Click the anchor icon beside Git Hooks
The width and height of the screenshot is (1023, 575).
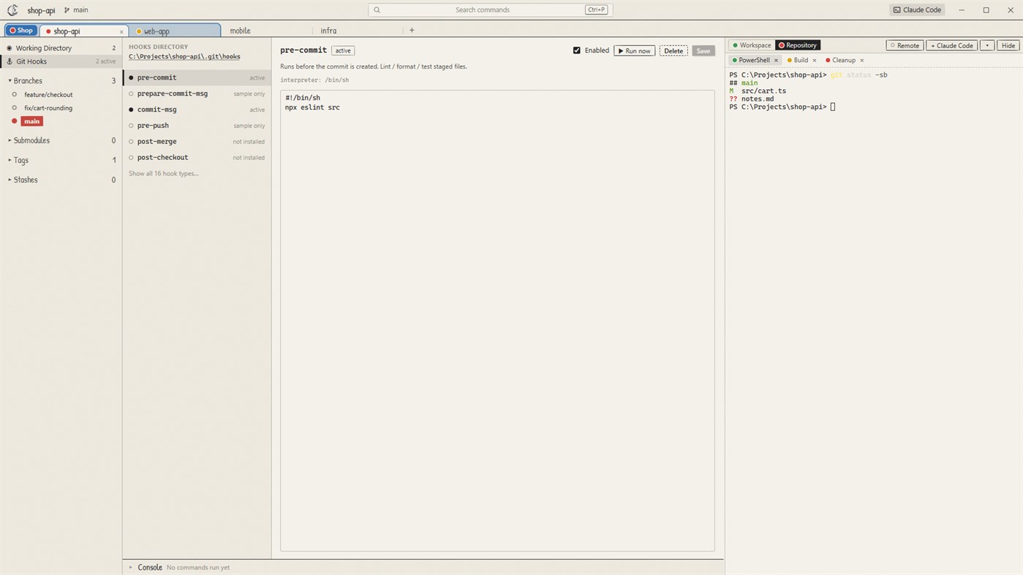[10, 61]
